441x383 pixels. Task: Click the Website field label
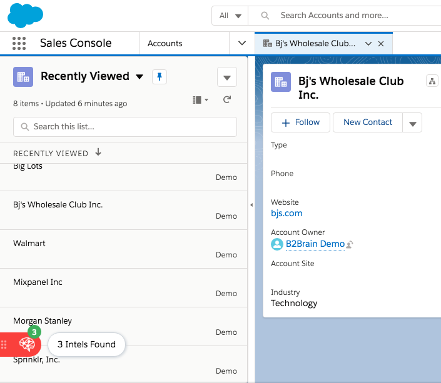(x=285, y=202)
